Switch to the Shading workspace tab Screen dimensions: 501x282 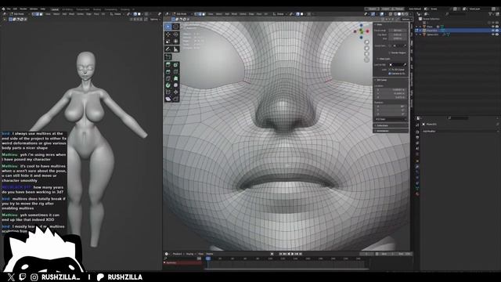(97, 9)
